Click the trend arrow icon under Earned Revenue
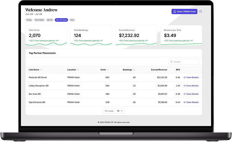This screenshot has width=232, height=142. [146, 41]
